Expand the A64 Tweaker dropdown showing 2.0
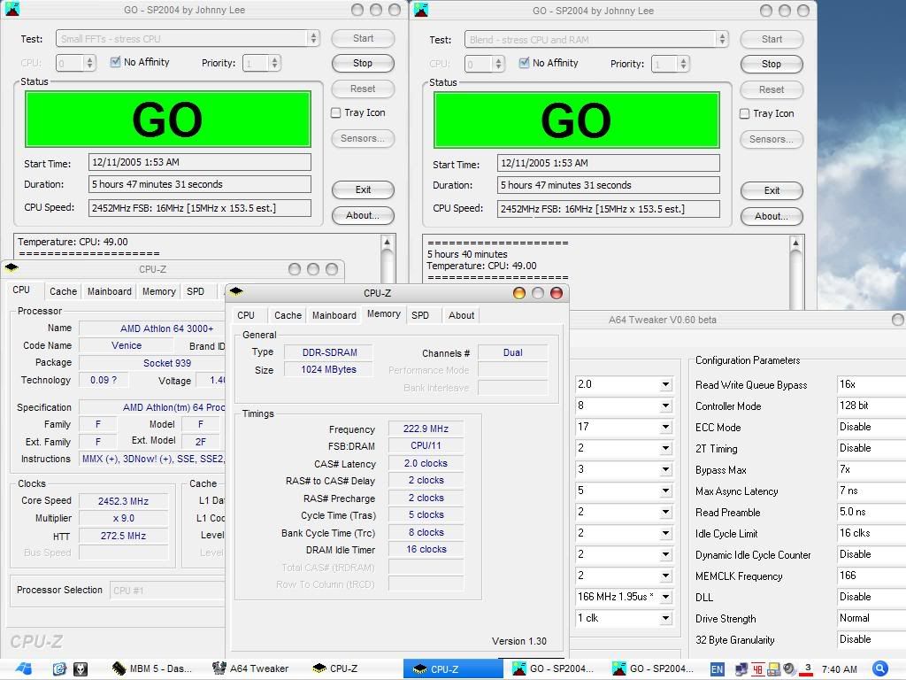This screenshot has width=906, height=680. (x=665, y=384)
